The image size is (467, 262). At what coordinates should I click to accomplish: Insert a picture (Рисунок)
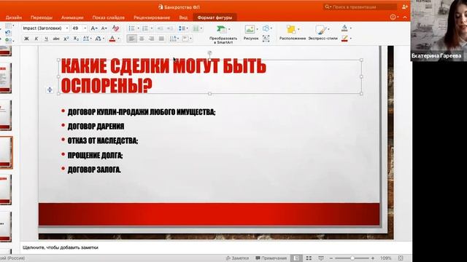tap(251, 32)
